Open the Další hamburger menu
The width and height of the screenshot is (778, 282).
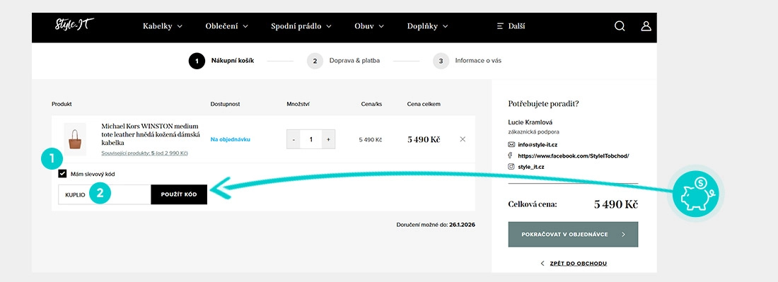(511, 26)
